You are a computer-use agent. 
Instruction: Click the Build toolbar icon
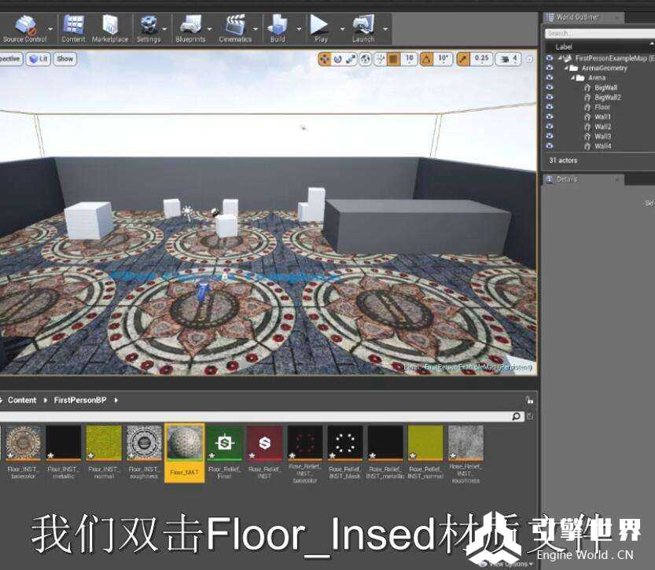278,26
